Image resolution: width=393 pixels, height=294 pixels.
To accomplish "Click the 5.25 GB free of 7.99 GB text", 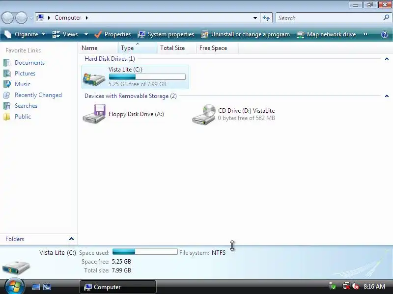I will [138, 84].
